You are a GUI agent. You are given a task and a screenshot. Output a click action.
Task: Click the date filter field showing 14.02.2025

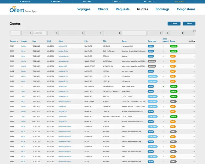point(39,33)
